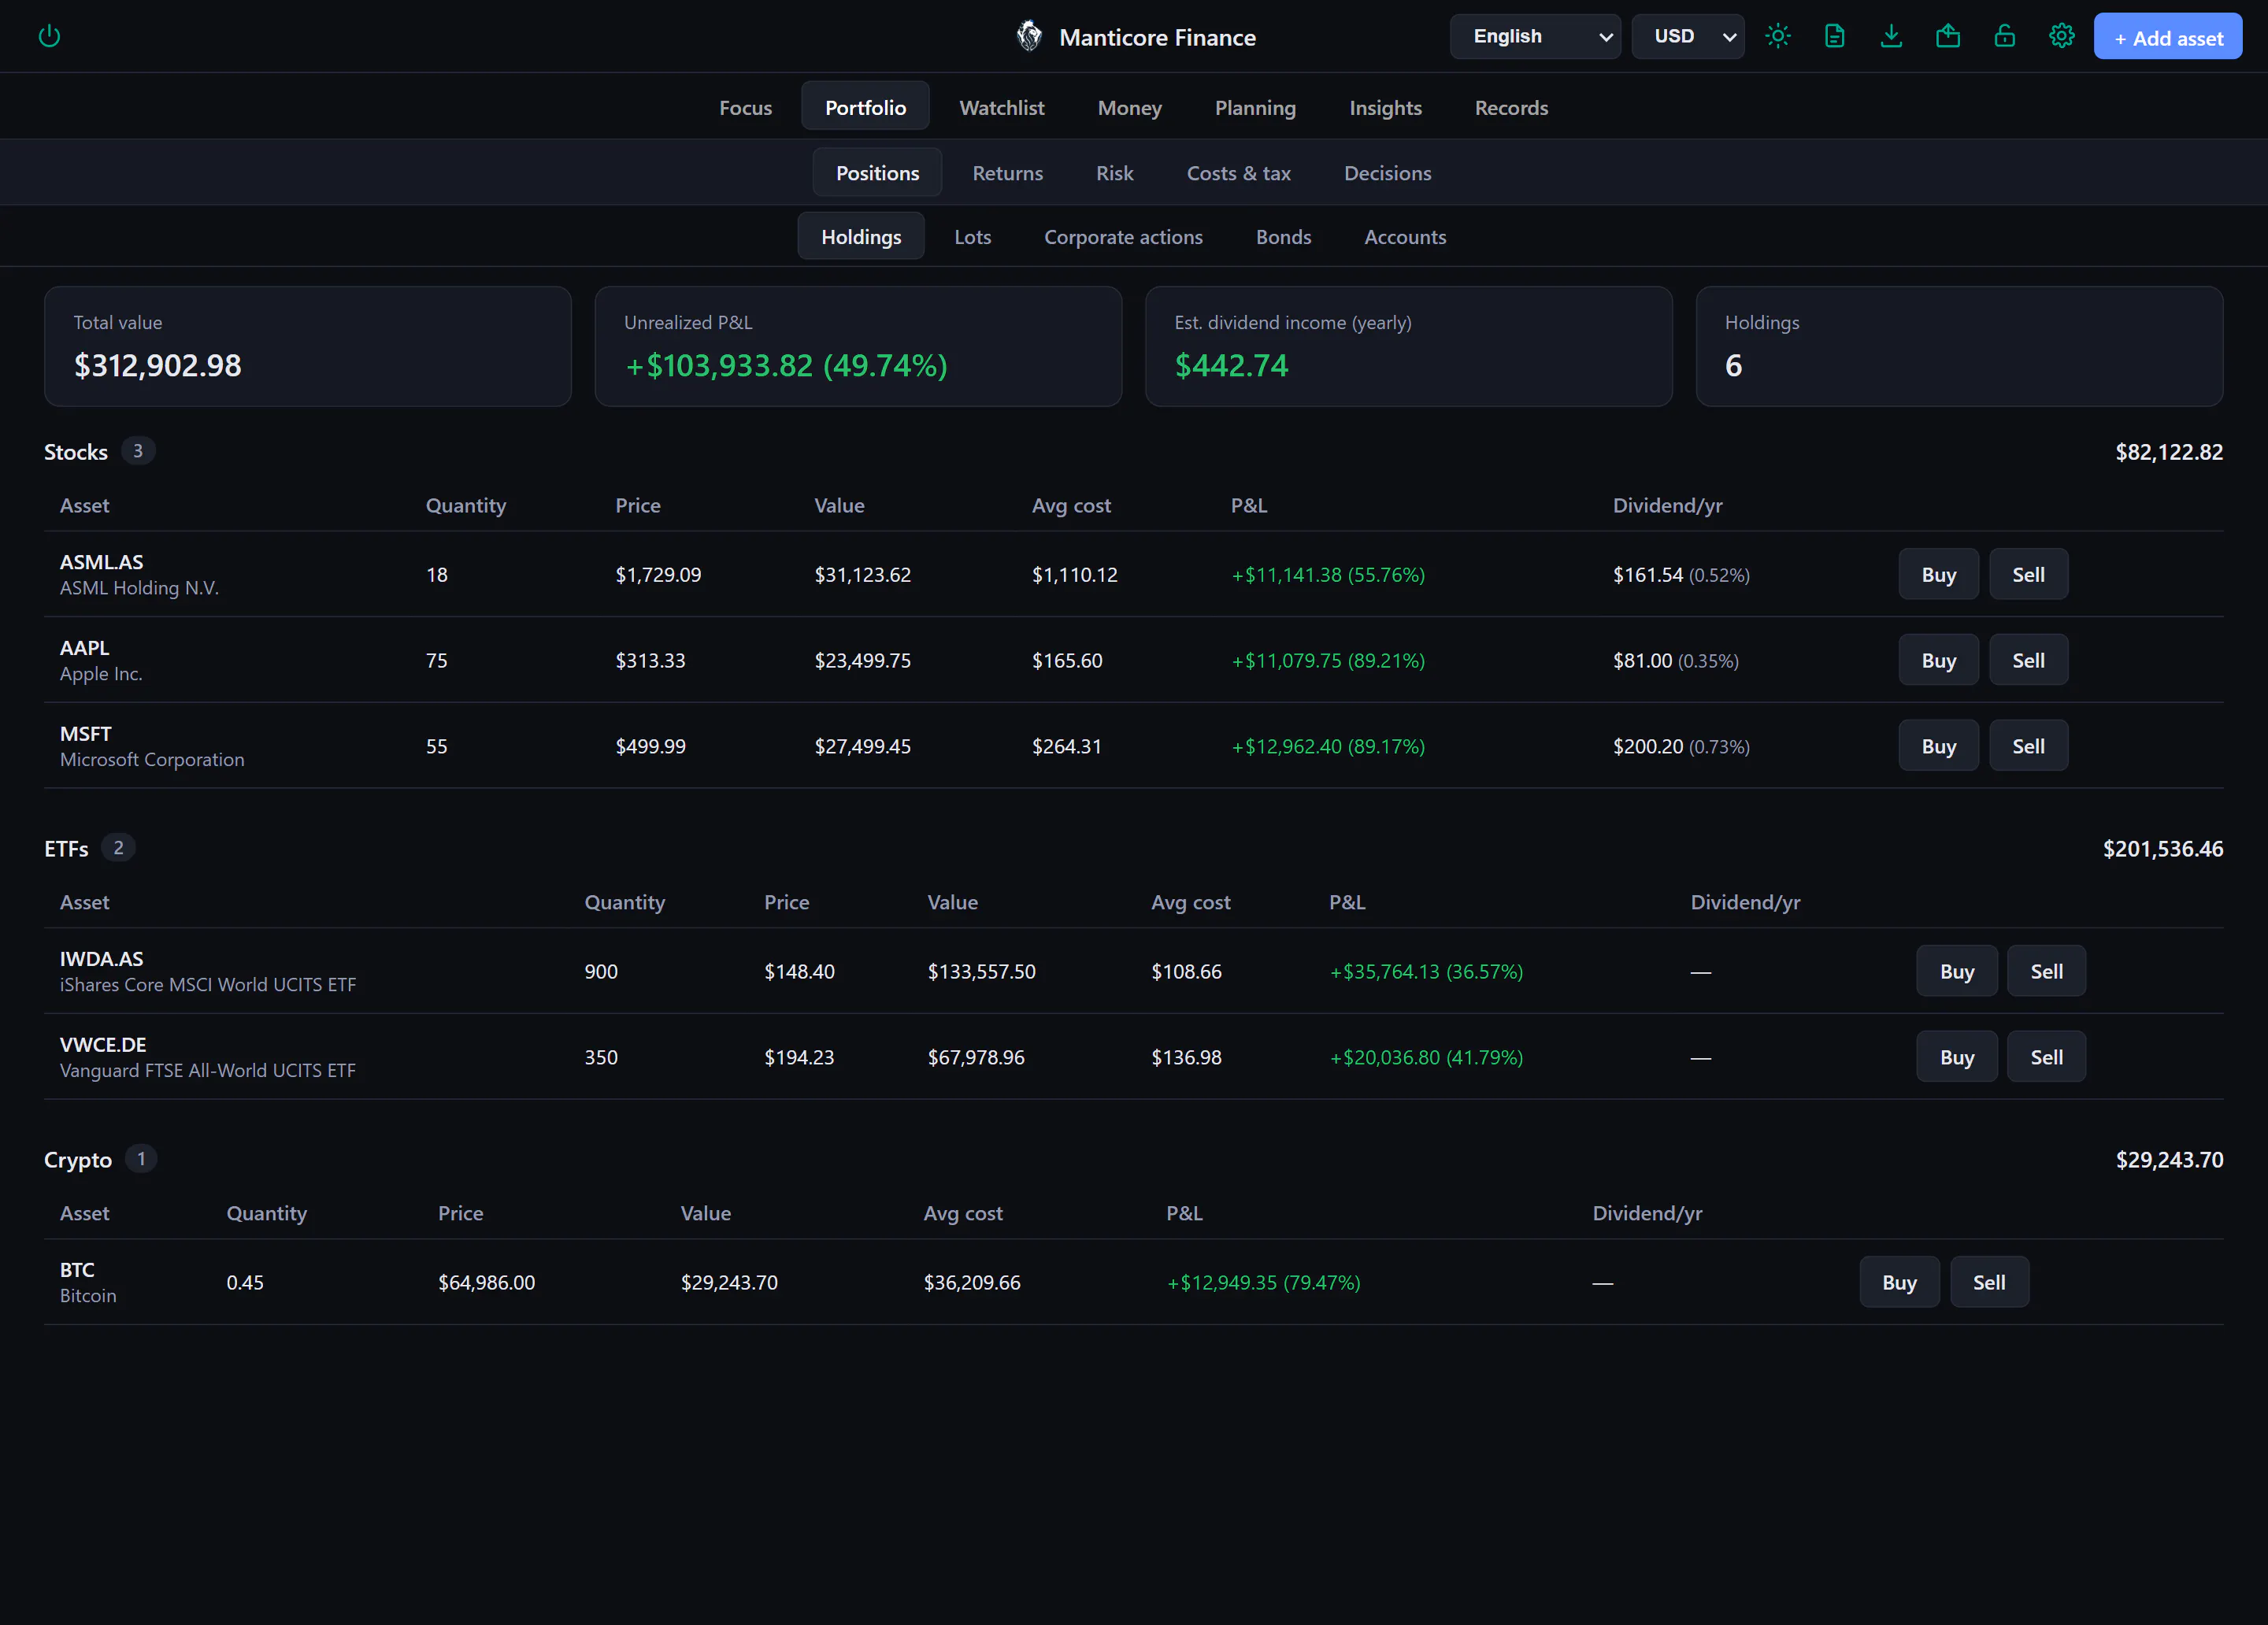This screenshot has width=2268, height=1625.
Task: Click the Stocks total $82,122.82
Action: tap(2169, 452)
